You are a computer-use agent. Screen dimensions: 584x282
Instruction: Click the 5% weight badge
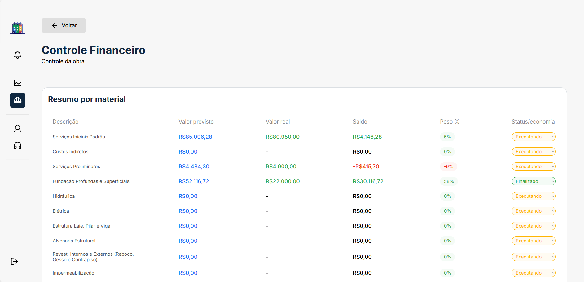447,137
